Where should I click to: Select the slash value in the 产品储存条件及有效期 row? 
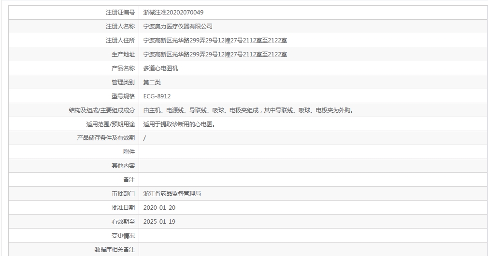coord(144,138)
